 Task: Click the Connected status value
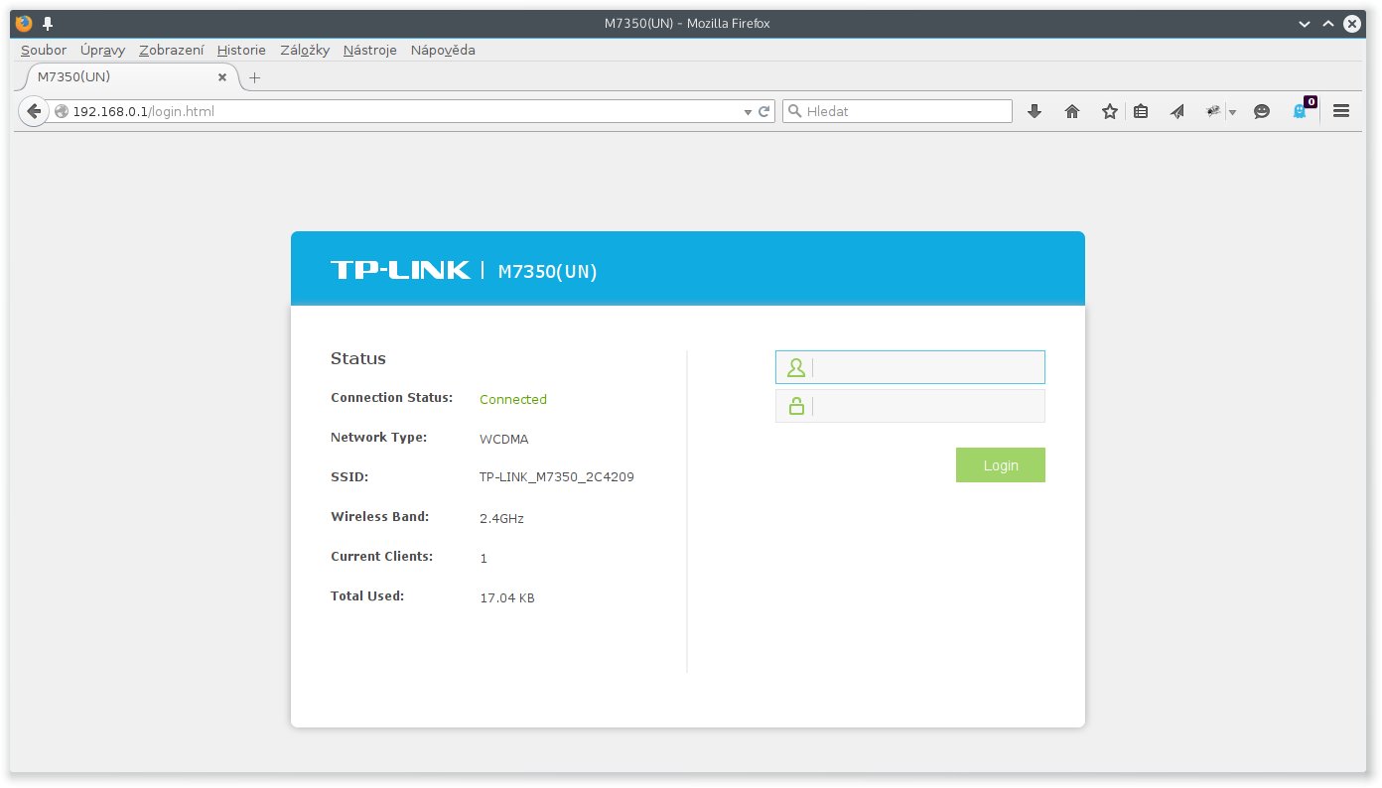513,399
